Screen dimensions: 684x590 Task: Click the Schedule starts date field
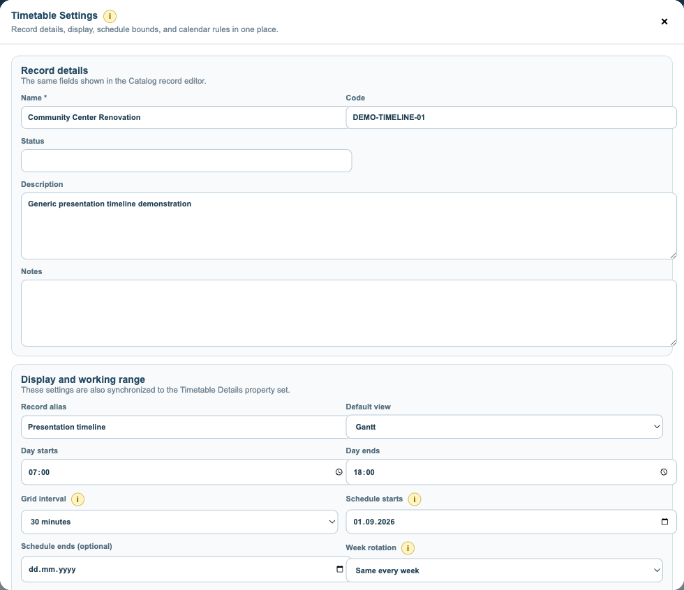pos(511,522)
